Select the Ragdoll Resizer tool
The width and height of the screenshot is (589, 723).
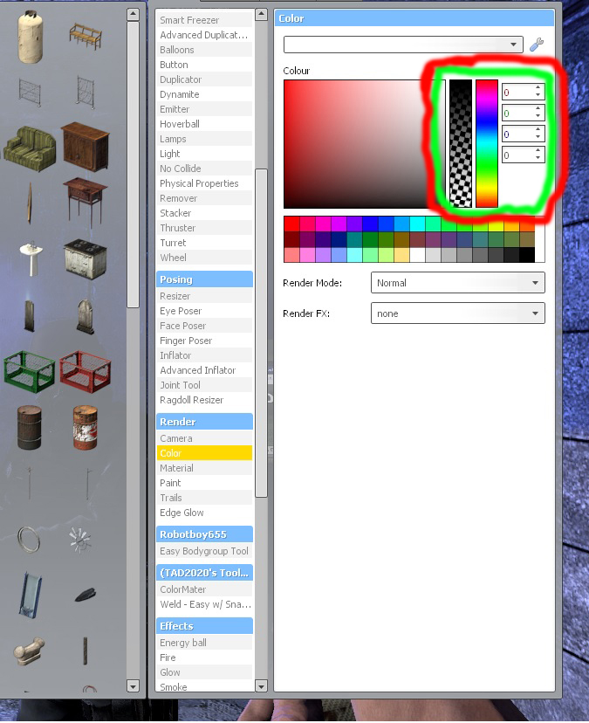point(205,400)
